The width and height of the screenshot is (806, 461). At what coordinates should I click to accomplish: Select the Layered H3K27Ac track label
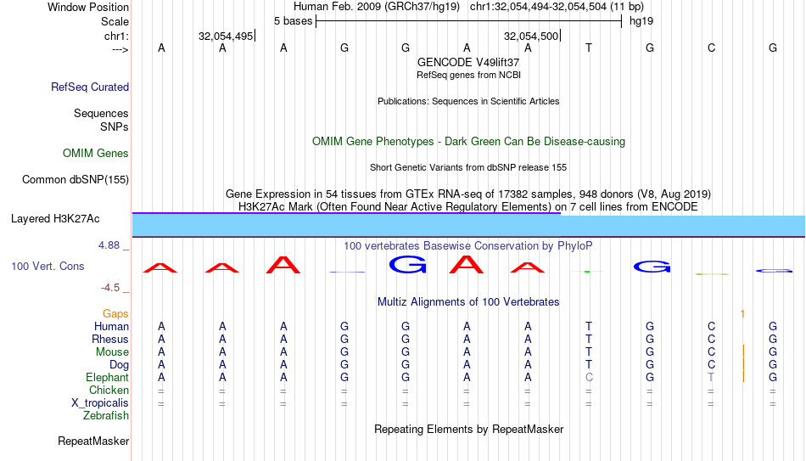tap(55, 219)
